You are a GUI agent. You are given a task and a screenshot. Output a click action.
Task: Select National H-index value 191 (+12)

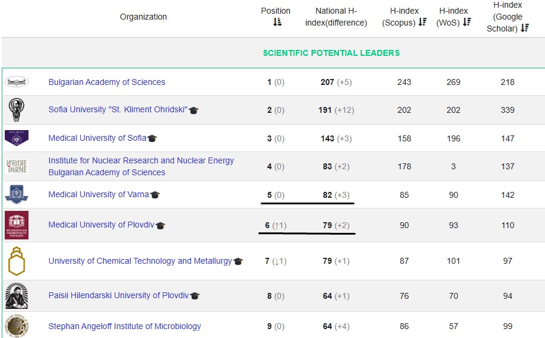[x=336, y=110]
